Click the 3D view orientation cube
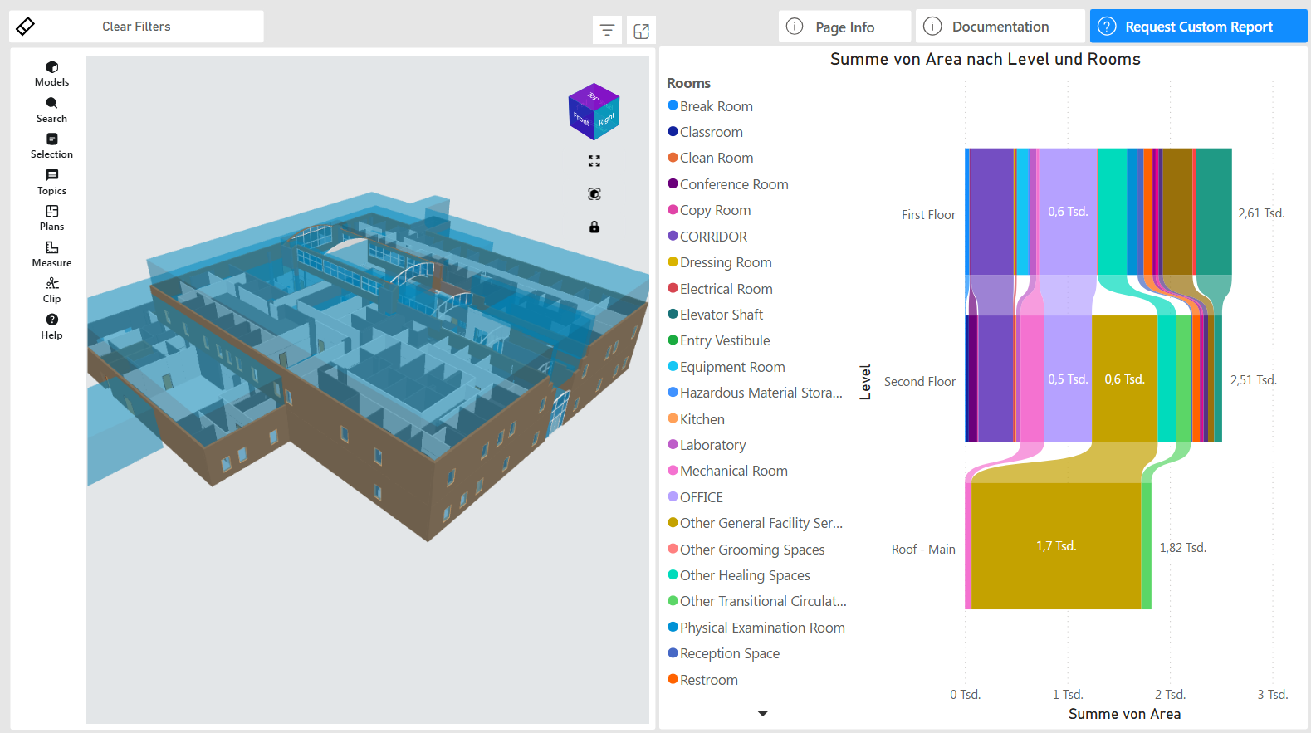1311x733 pixels. click(x=594, y=111)
